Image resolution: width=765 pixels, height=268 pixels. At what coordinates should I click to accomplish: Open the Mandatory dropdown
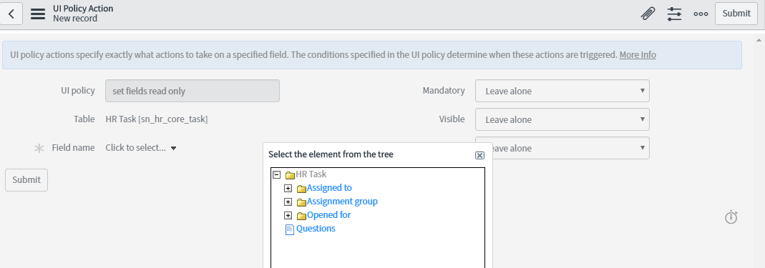click(562, 91)
